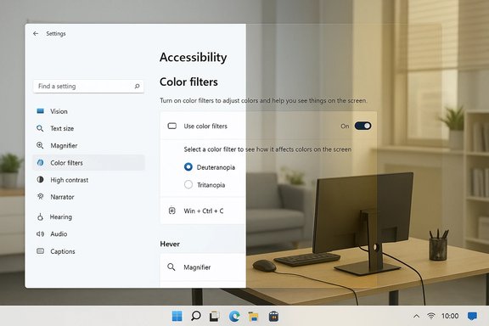Click the sidebar Magnifier zoom icon
489x326 pixels.
point(40,145)
